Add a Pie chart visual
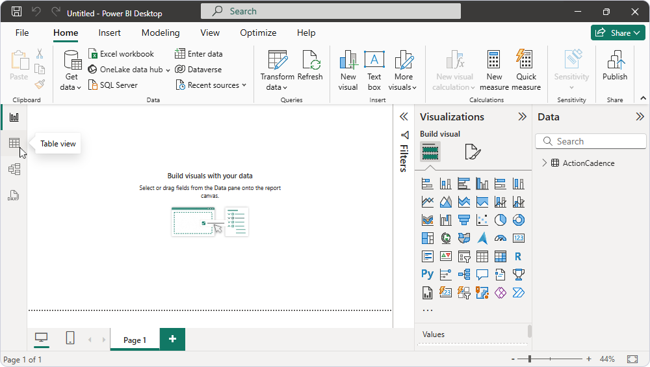Viewport: 650px width, 367px height. pyautogui.click(x=500, y=220)
